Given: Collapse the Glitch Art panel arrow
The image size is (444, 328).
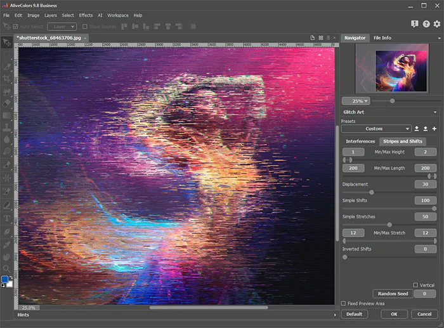Looking at the screenshot, I should point(435,112).
